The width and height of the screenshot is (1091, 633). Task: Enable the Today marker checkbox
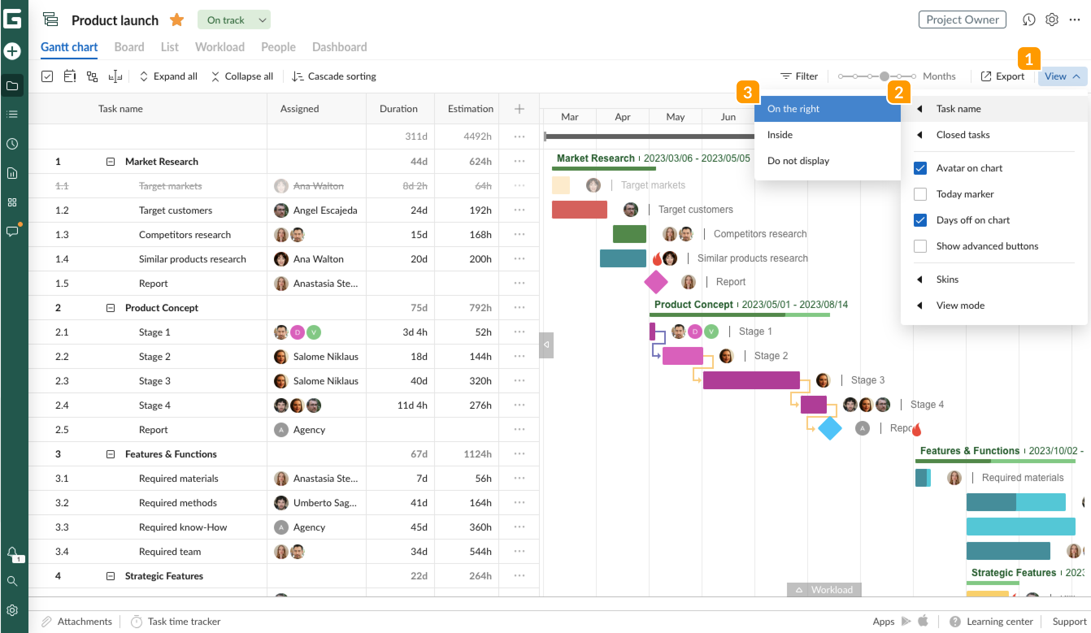pyautogui.click(x=920, y=194)
